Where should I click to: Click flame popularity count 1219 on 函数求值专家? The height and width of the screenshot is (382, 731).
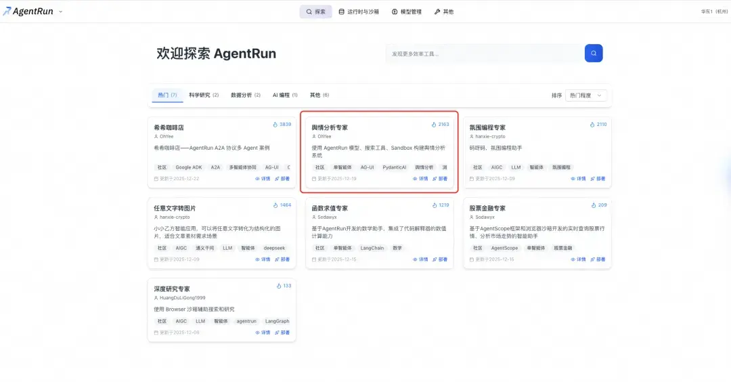click(x=440, y=205)
